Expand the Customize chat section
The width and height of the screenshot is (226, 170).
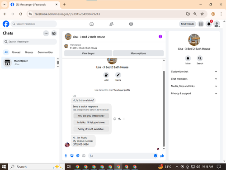194,72
